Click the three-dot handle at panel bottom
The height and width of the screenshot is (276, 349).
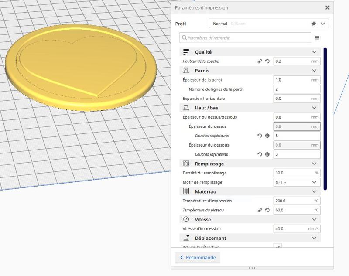(252, 268)
